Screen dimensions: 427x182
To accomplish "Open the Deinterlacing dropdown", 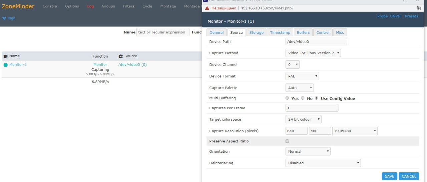I will (323, 163).
